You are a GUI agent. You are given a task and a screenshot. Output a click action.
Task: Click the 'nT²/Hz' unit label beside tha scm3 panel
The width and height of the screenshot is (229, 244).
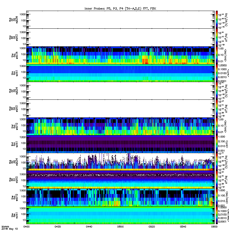pos(226,38)
